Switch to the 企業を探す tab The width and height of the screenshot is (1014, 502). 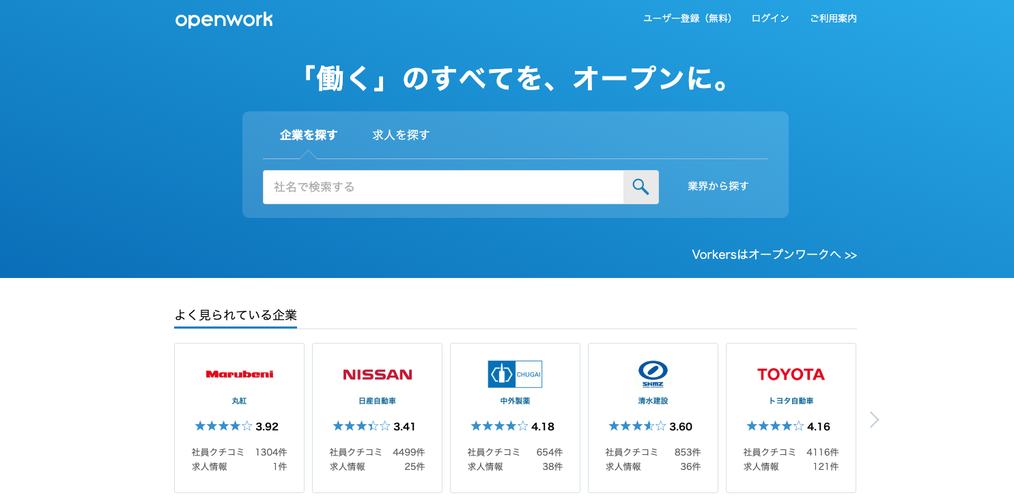[309, 135]
